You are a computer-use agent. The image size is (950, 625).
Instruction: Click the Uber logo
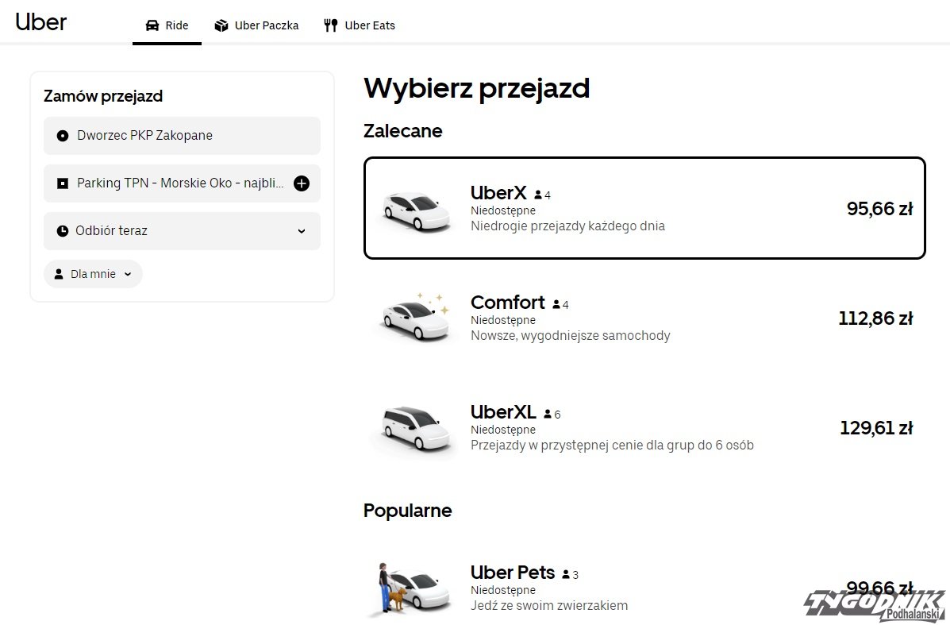pyautogui.click(x=41, y=22)
